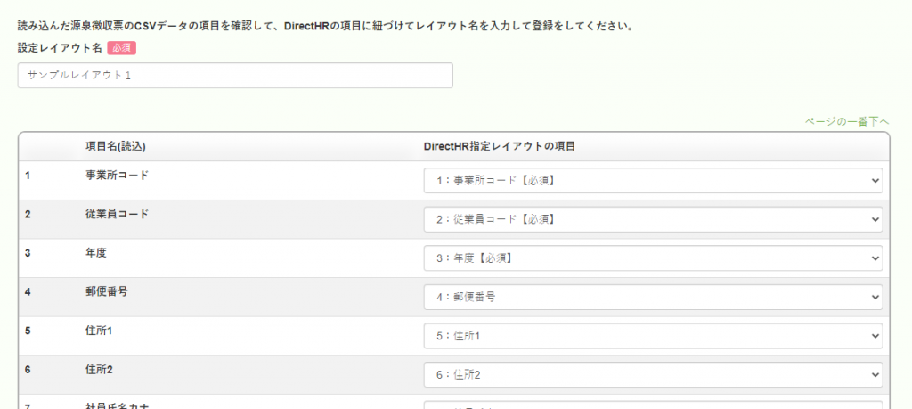
Task: Click the 郵便番号 item name in row 4
Action: click(107, 291)
